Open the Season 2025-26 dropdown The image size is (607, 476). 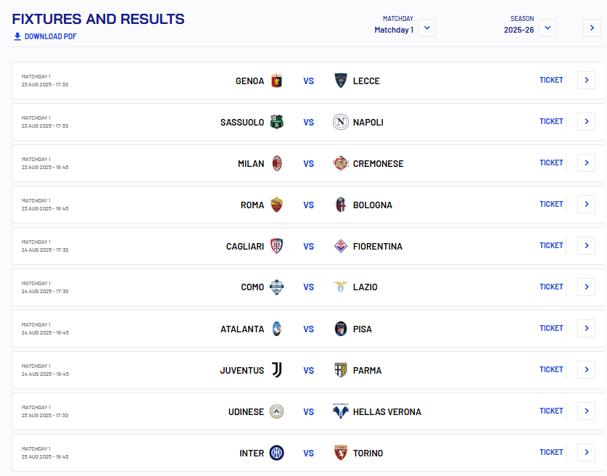pyautogui.click(x=547, y=28)
